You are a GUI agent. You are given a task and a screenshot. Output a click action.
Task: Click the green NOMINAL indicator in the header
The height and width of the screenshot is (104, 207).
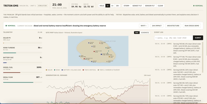click(198, 6)
